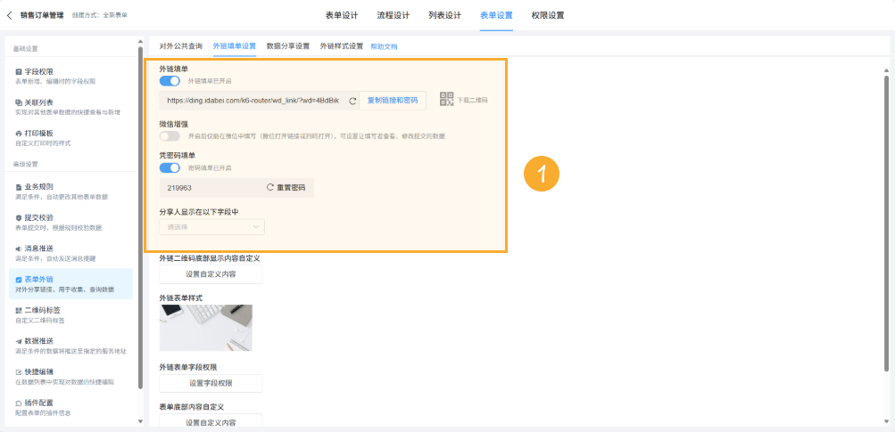Click the 打印模板 printer icon

[18, 134]
